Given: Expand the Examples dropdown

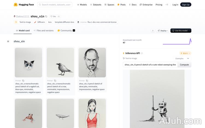Looking at the screenshot, I should [x=182, y=58].
